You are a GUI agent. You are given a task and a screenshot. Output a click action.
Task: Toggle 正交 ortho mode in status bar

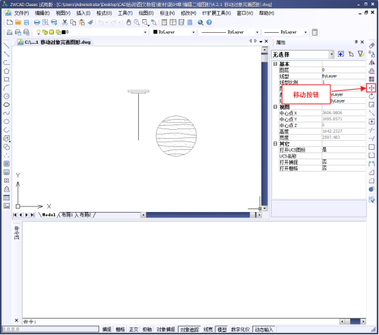click(x=133, y=330)
